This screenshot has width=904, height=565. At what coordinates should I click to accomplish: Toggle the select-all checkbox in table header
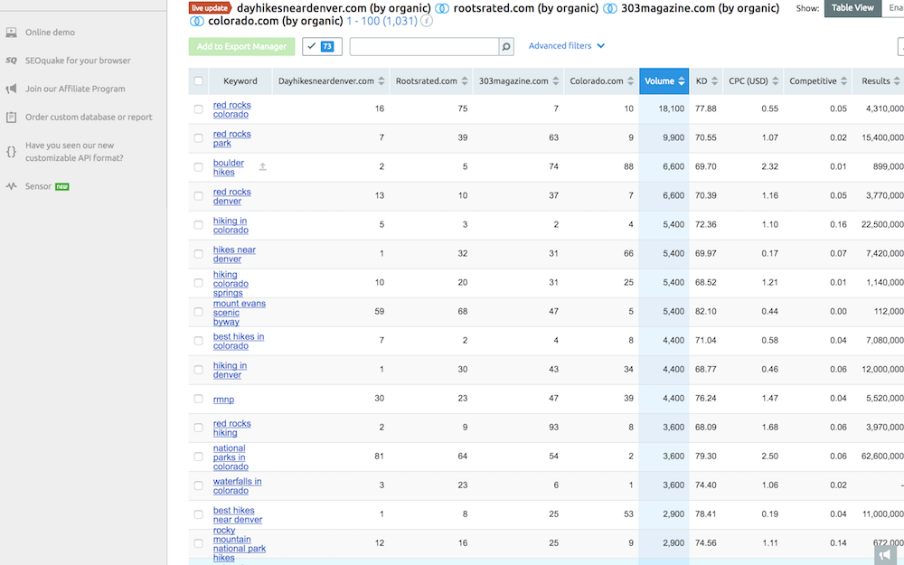198,80
